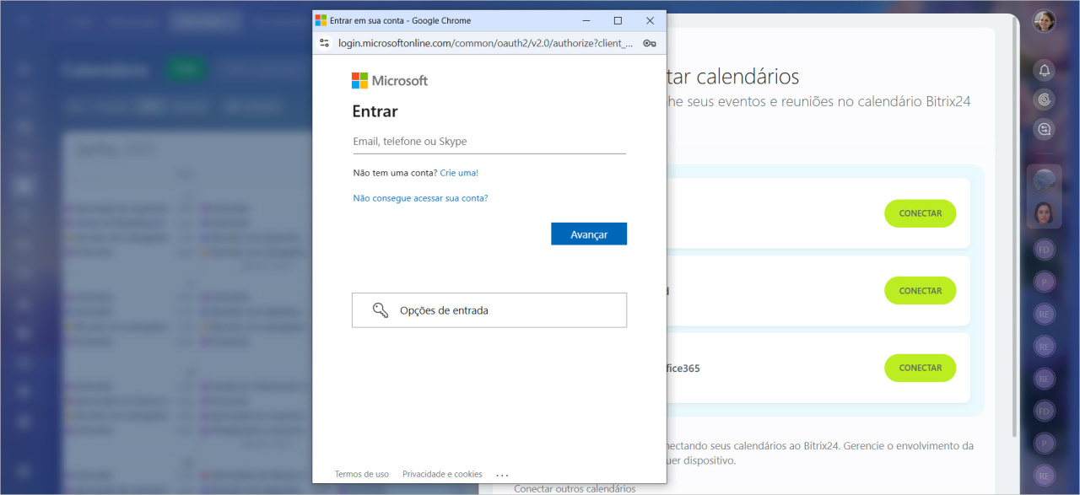Click the saved password key icon
The image size is (1080, 495).
tap(649, 43)
